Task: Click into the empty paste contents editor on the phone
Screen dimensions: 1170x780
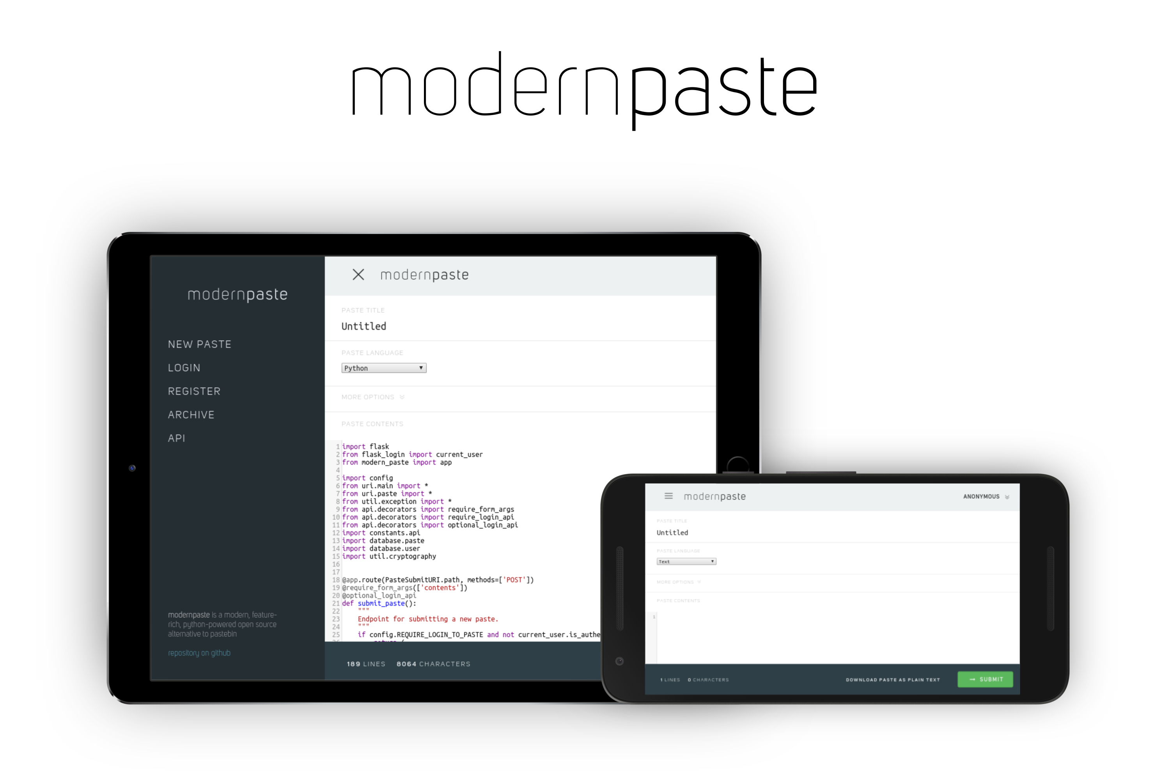Action: click(836, 637)
